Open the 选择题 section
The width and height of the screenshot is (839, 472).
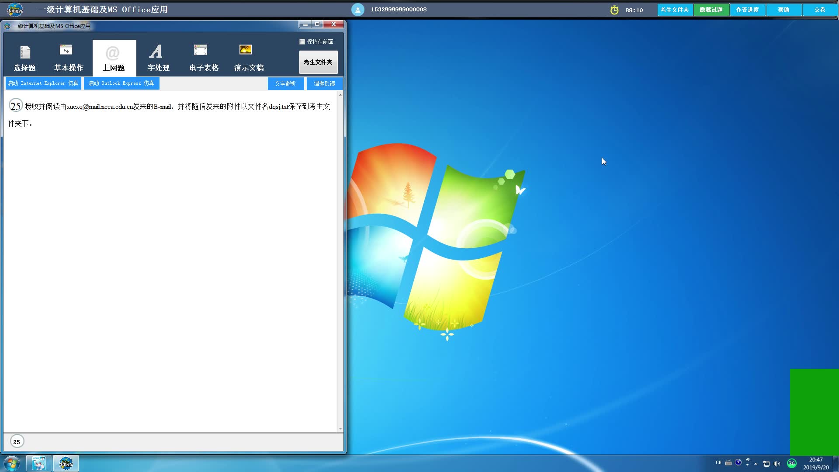point(25,58)
